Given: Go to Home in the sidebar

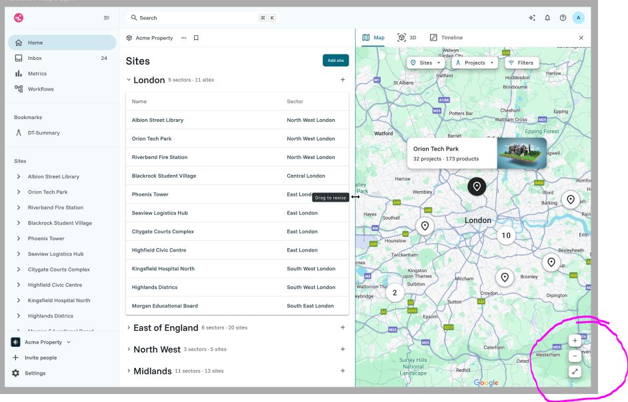Looking at the screenshot, I should pos(62,43).
